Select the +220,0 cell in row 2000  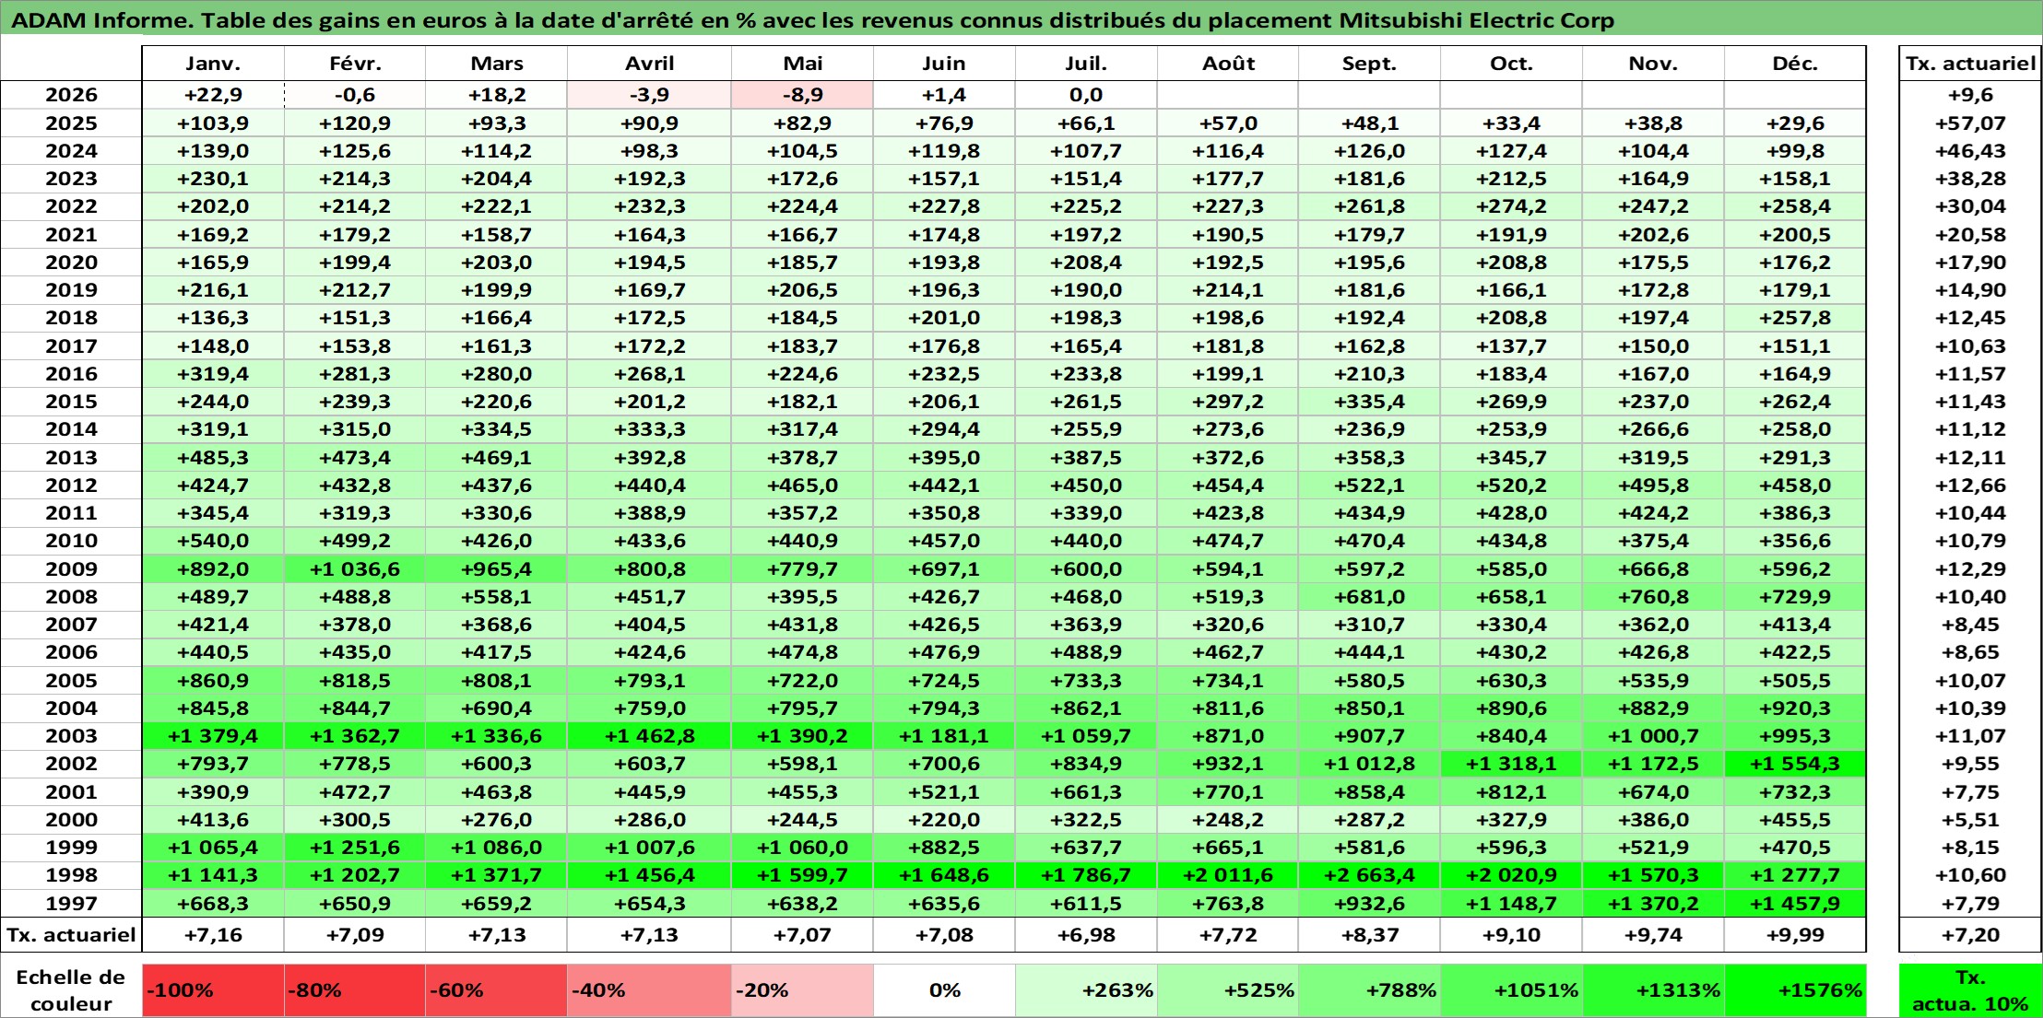click(944, 820)
